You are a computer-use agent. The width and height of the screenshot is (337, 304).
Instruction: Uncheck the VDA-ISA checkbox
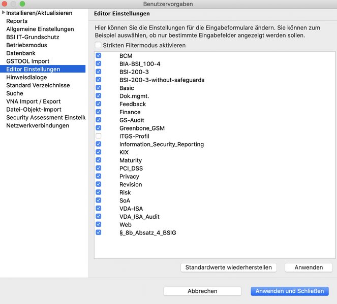[99, 208]
